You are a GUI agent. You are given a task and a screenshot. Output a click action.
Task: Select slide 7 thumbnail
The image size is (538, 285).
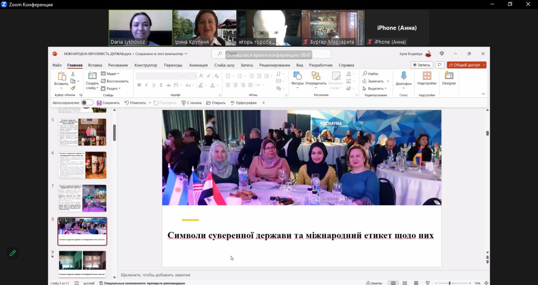coord(82,198)
